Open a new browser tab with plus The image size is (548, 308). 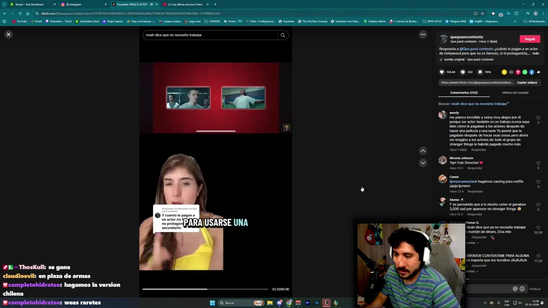(x=215, y=4)
